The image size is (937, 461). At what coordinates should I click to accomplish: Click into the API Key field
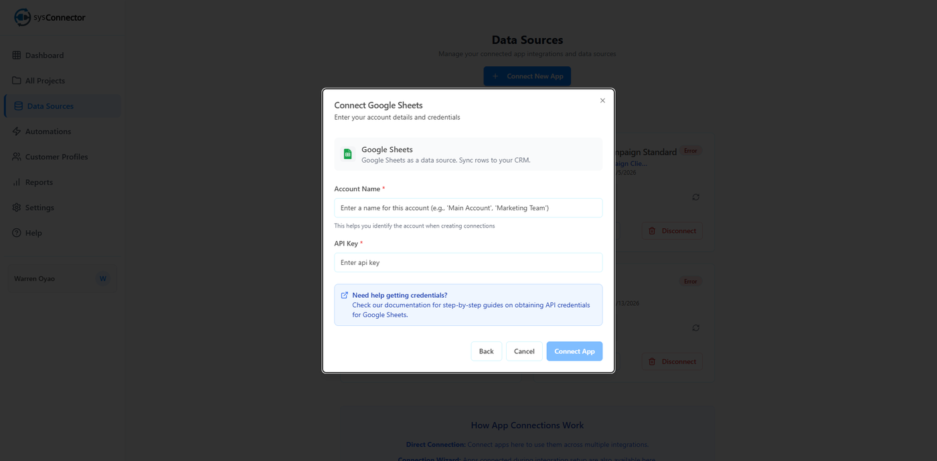[x=468, y=262]
